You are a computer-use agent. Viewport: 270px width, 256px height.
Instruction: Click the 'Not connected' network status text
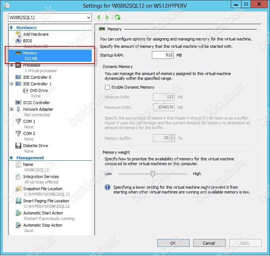tap(37, 115)
